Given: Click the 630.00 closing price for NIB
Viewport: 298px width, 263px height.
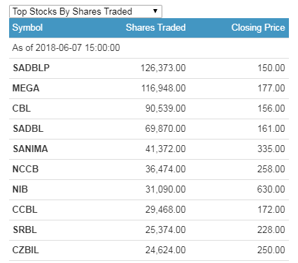Looking at the screenshot, I should tap(271, 189).
